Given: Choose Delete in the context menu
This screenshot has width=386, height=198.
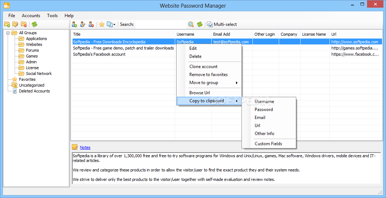Looking at the screenshot, I should pyautogui.click(x=209, y=56).
